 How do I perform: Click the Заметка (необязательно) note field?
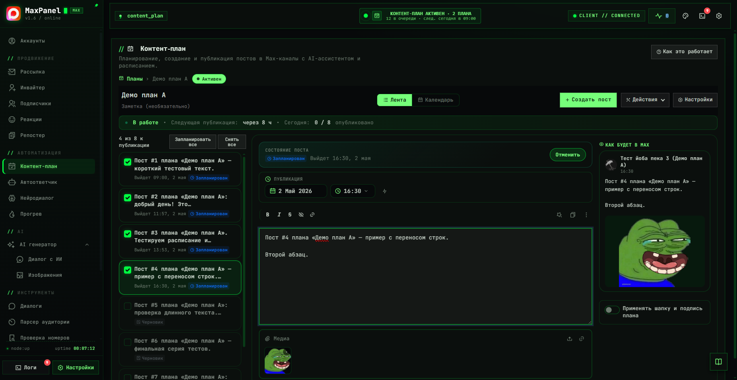(x=155, y=106)
